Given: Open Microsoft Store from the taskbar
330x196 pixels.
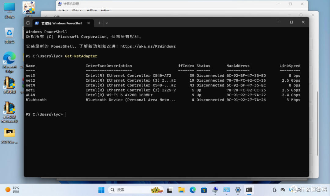Looking at the screenshot, I should [x=204, y=190].
